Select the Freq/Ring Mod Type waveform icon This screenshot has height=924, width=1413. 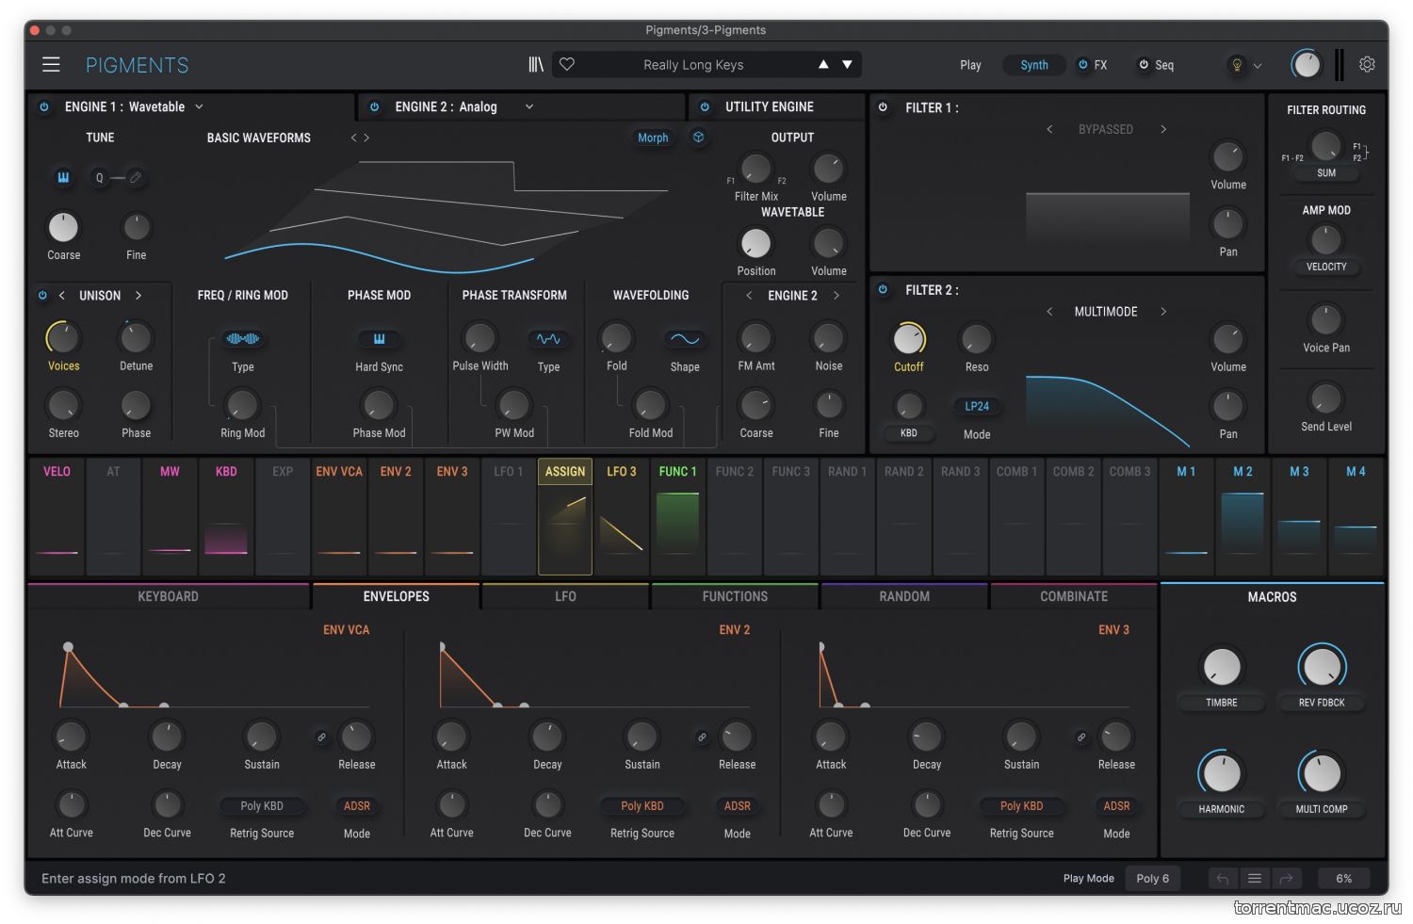tap(243, 339)
